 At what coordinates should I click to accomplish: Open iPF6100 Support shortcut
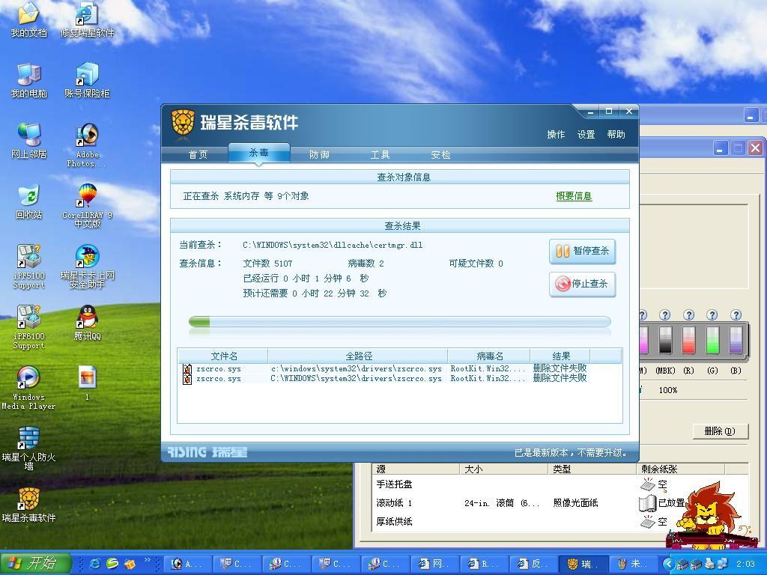[x=28, y=326]
